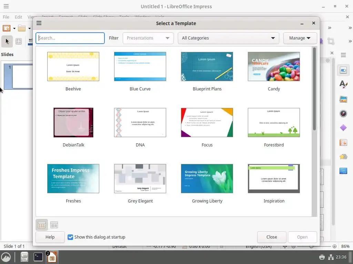Expand the Open folder dropdown arrow
Image resolution: width=353 pixels, height=264 pixels.
29,29
